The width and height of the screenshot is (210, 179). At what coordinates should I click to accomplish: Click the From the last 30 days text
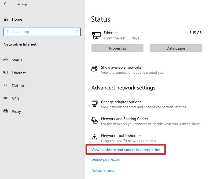121,38
